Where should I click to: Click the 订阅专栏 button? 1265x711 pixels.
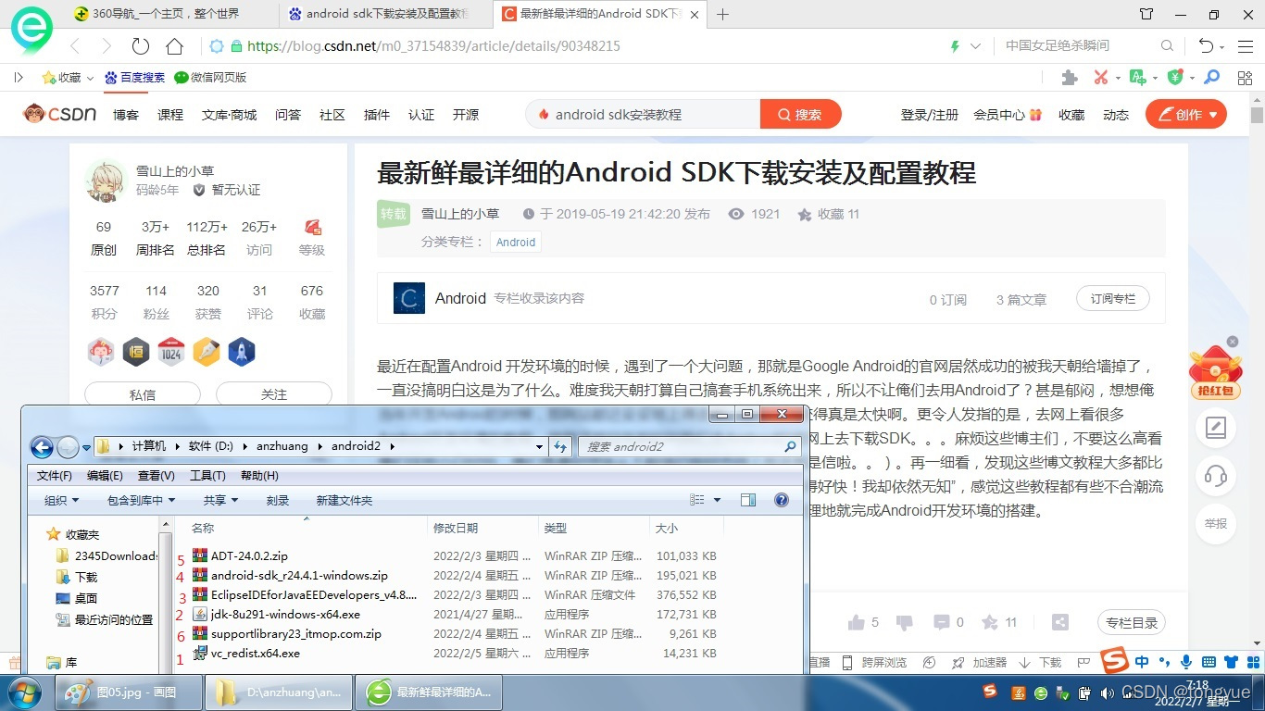pyautogui.click(x=1112, y=299)
